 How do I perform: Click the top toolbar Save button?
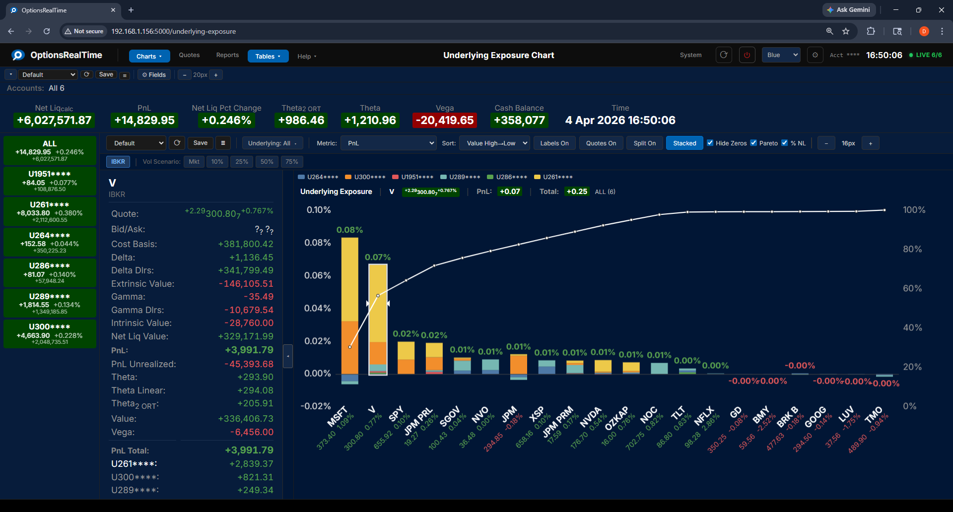click(x=106, y=74)
